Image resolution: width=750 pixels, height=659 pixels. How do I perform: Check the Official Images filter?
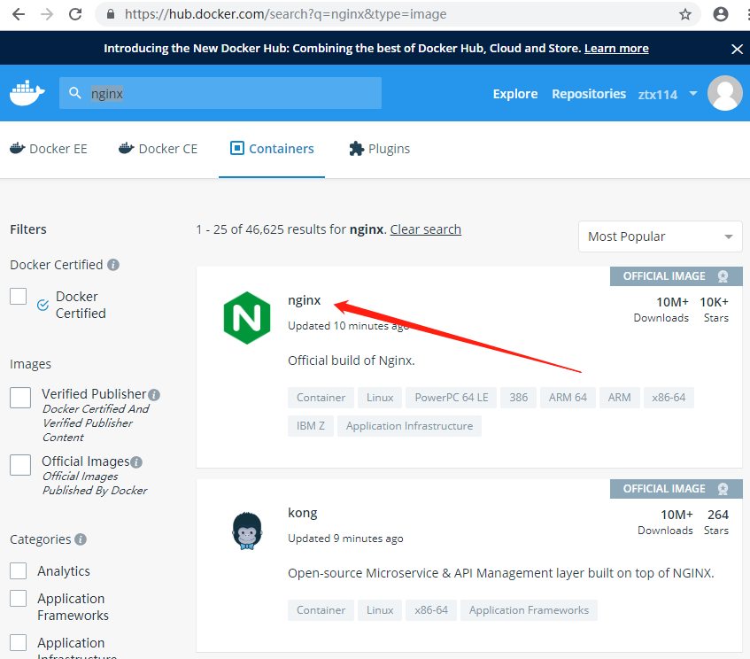coord(20,465)
